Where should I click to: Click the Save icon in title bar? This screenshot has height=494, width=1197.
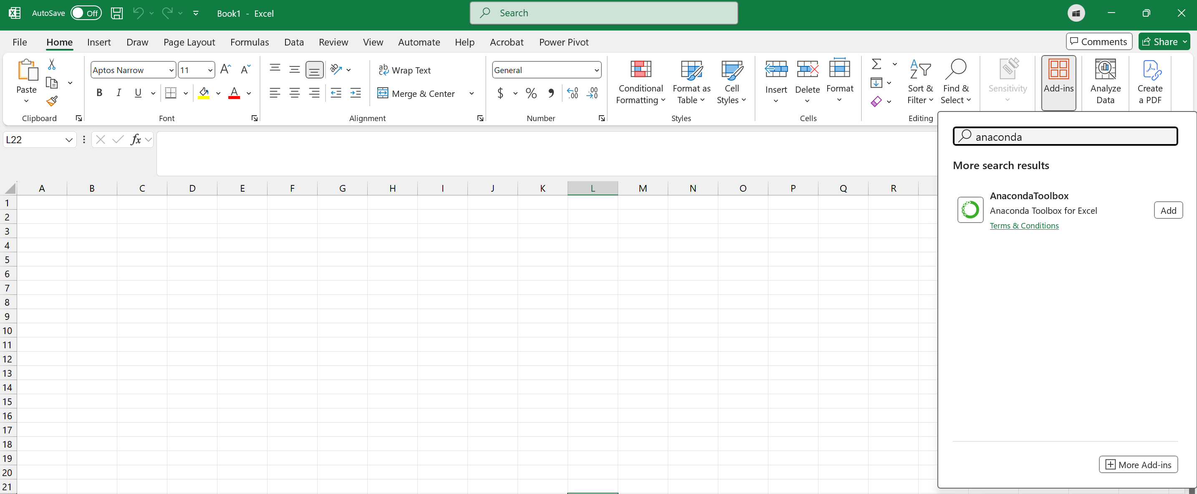(116, 13)
